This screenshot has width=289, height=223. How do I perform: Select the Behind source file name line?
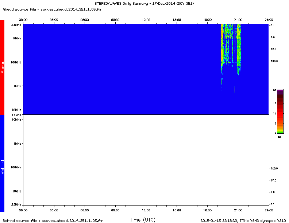coord(53,220)
